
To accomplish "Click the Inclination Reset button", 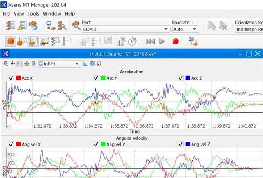I will coord(249,29).
